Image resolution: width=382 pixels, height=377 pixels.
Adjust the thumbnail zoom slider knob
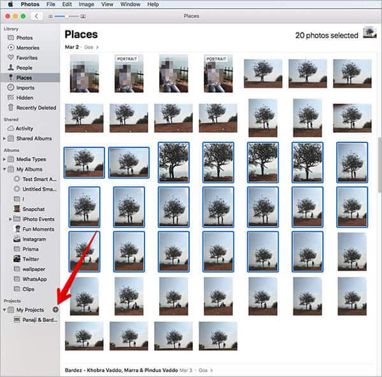click(x=66, y=17)
